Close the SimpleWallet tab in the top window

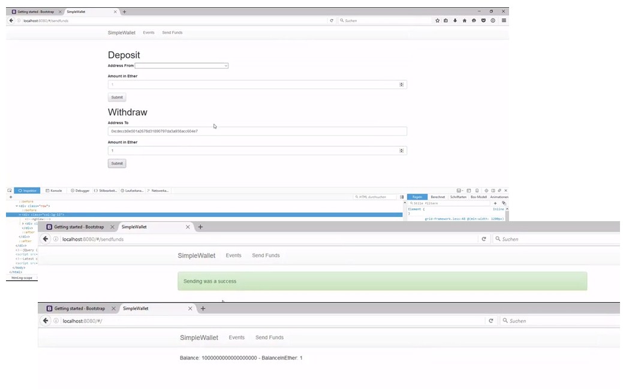pyautogui.click(x=115, y=12)
